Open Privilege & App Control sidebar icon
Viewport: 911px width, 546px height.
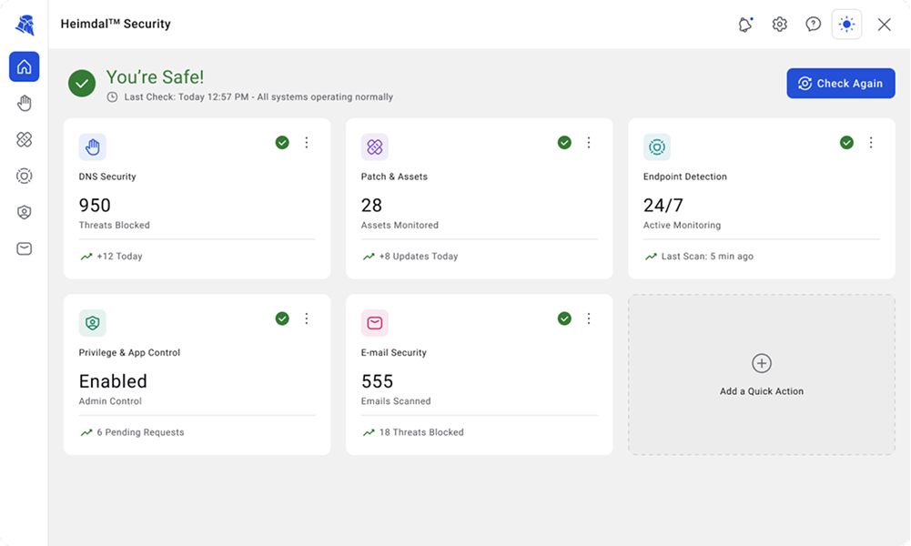(x=25, y=213)
